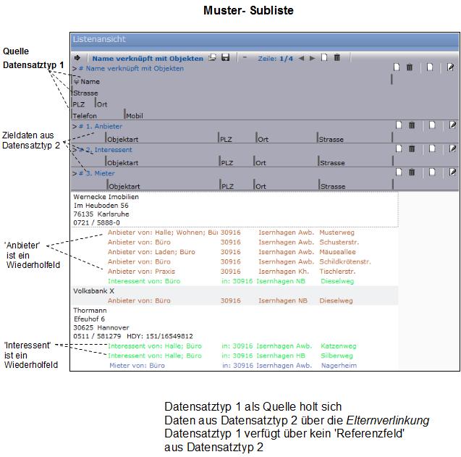This screenshot has height=457, width=461.
Task: Click edit pencil icon in Mieter row
Action: pyautogui.click(x=452, y=172)
